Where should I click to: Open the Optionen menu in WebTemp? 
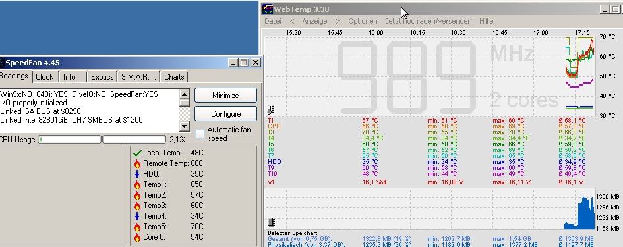[x=363, y=21]
